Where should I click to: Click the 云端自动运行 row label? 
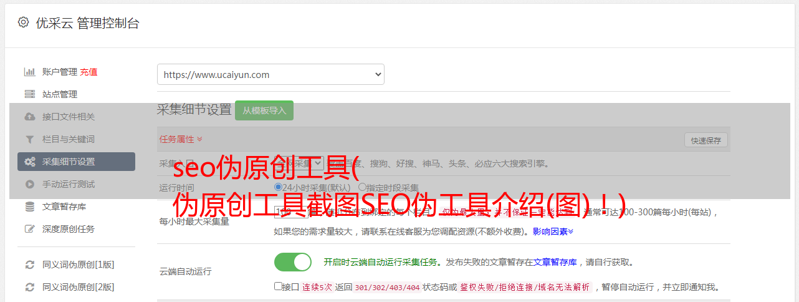(186, 271)
